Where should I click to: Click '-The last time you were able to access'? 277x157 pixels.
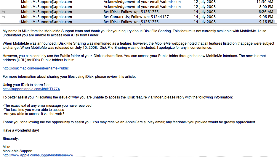pos(33,110)
